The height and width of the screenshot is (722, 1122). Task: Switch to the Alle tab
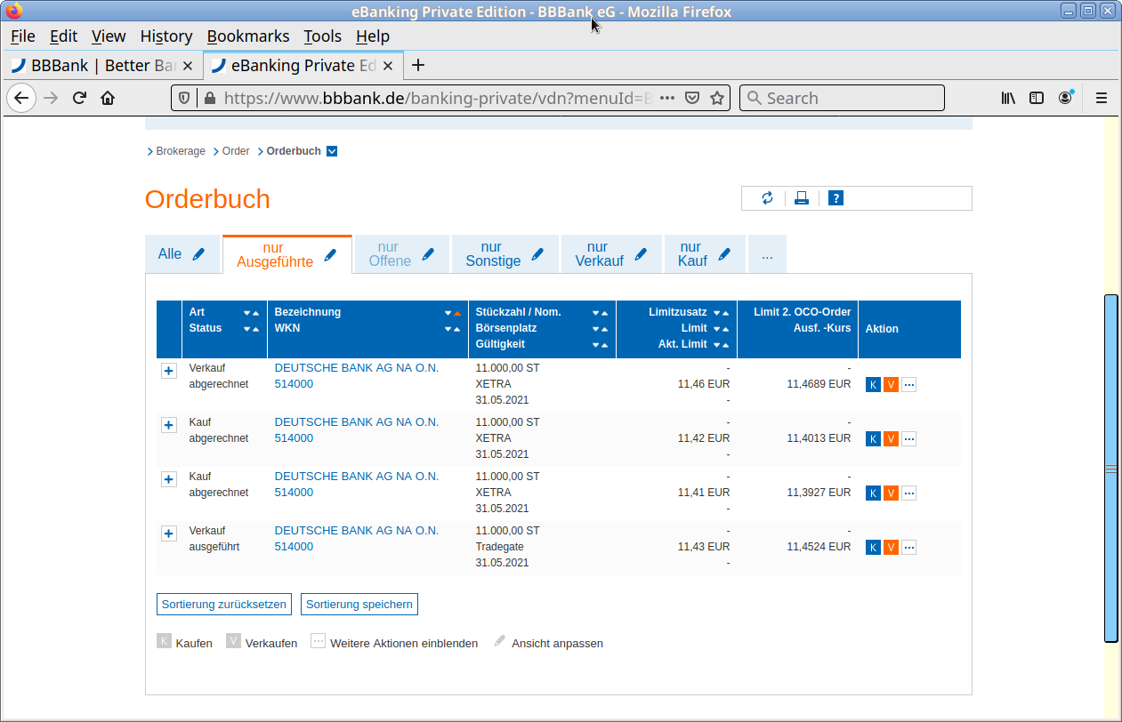coord(170,254)
